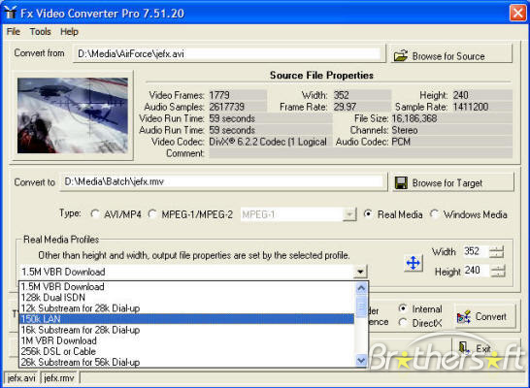Click the Browse for Target button
Screen dimensions: 530x388
point(453,183)
